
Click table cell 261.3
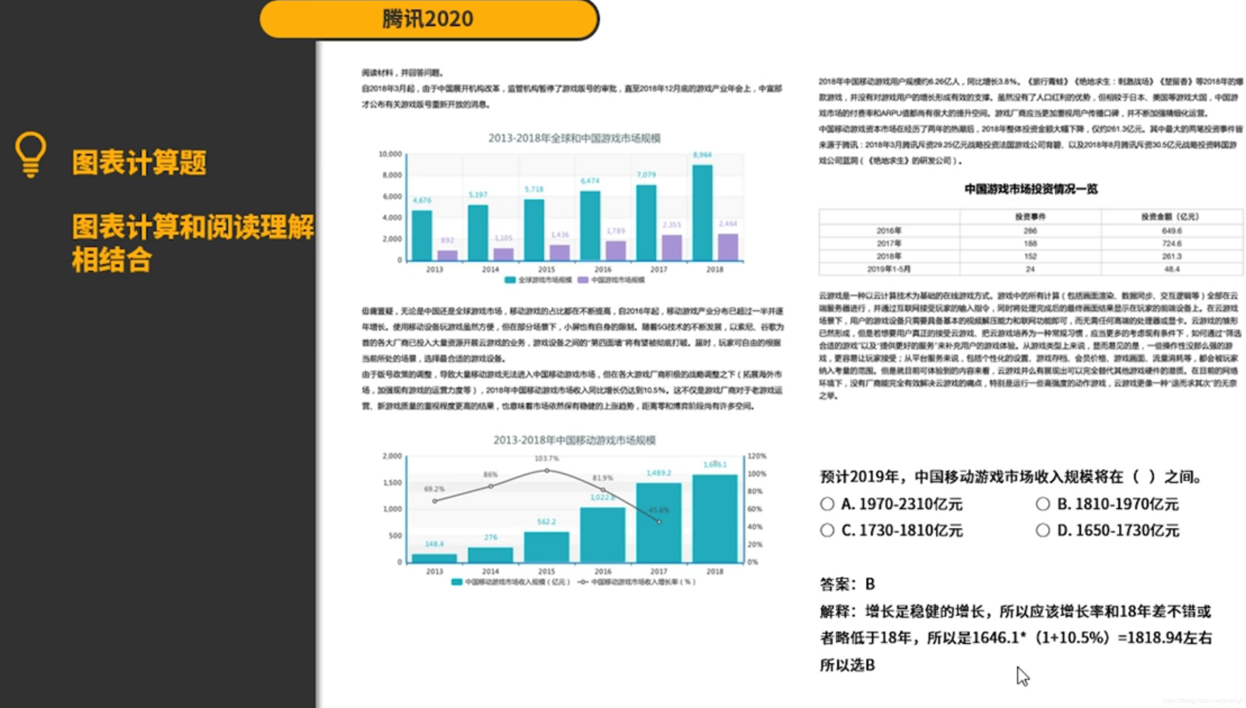[1172, 256]
